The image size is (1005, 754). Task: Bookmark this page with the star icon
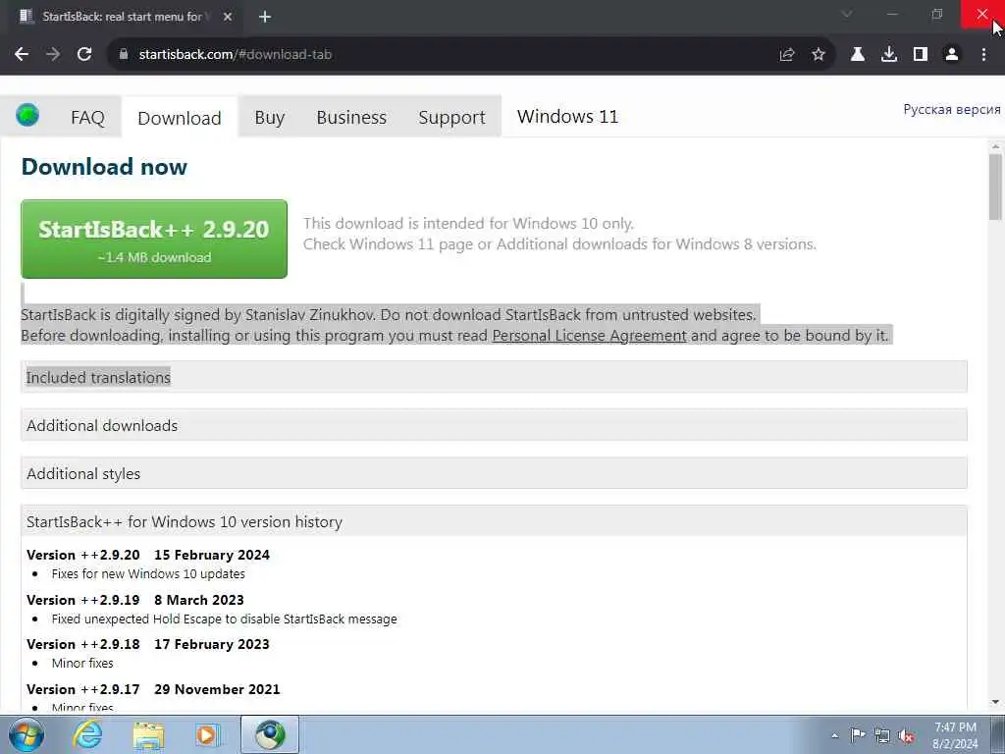[819, 55]
